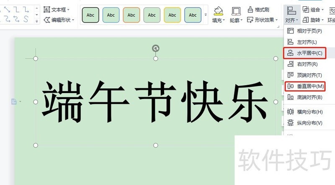Click the 旋转 rotate icon
The width and height of the screenshot is (335, 185).
pos(306,20)
